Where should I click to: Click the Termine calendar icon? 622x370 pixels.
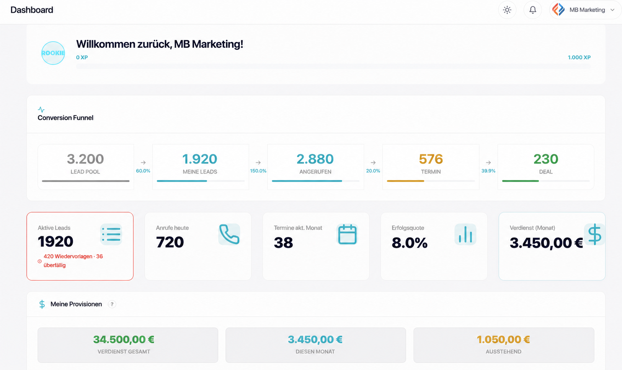pos(347,234)
